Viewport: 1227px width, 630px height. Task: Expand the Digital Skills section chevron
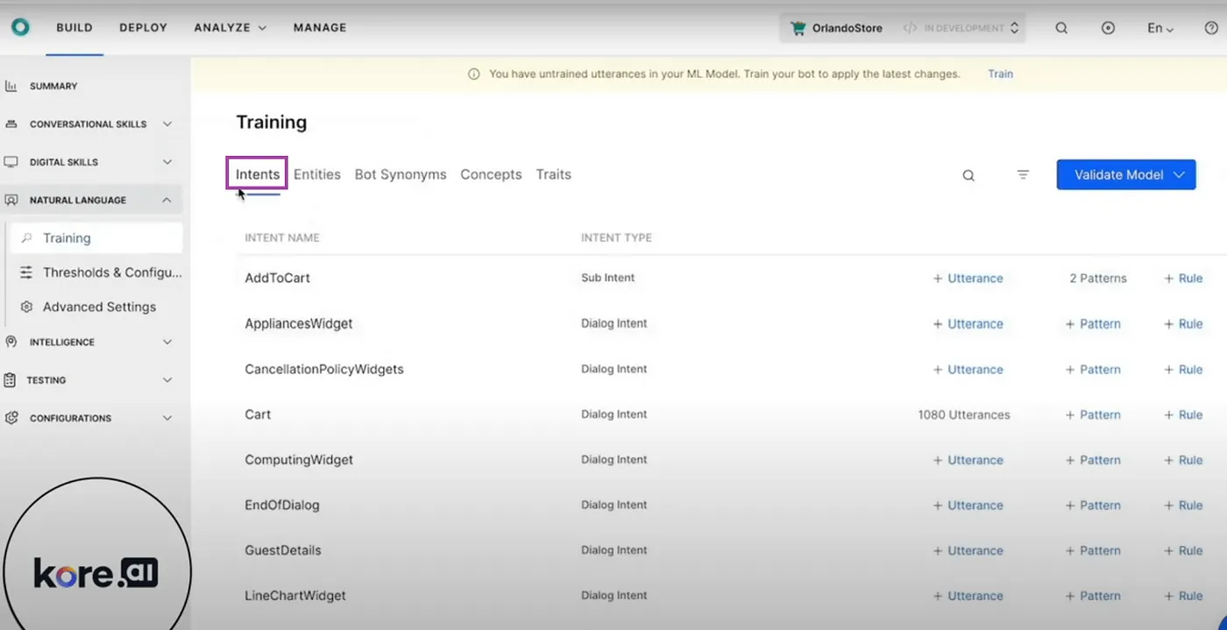167,162
